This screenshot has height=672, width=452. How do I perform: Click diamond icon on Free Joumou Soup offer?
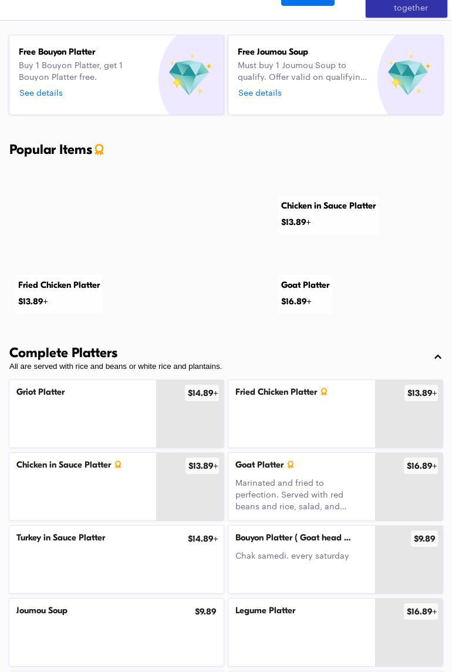click(x=409, y=75)
